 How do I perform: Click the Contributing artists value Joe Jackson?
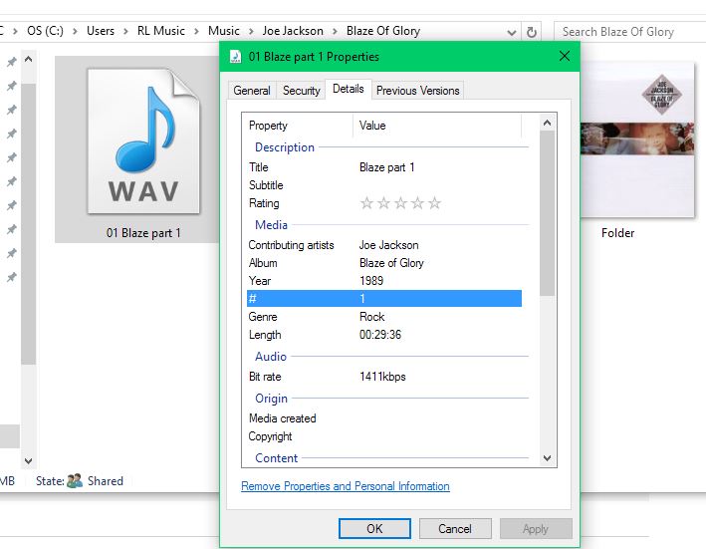(388, 245)
